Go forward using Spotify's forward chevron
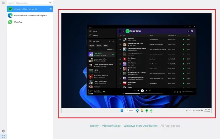The height and width of the screenshot is (139, 220). pos(123,31)
